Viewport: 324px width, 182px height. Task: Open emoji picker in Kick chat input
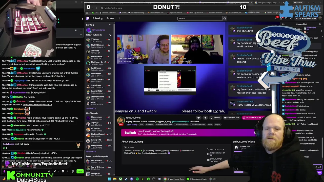[49, 171]
